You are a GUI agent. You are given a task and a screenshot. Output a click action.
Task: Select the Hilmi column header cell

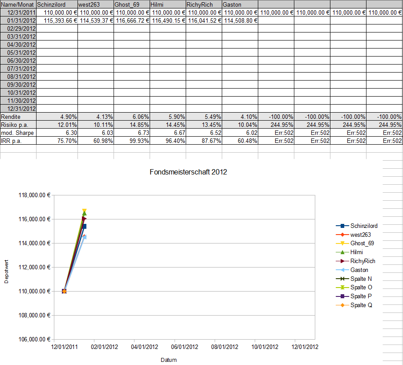click(x=168, y=4)
